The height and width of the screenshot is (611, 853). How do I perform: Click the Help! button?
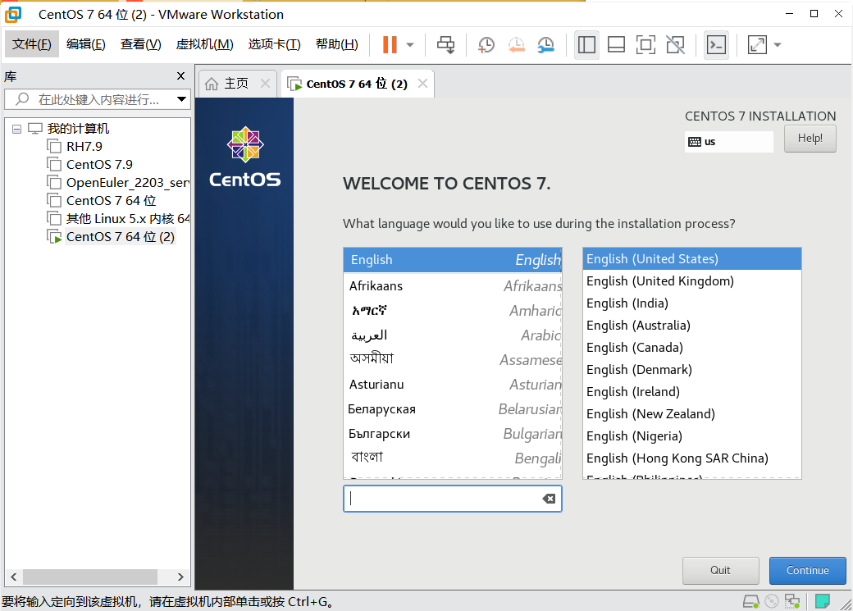810,139
